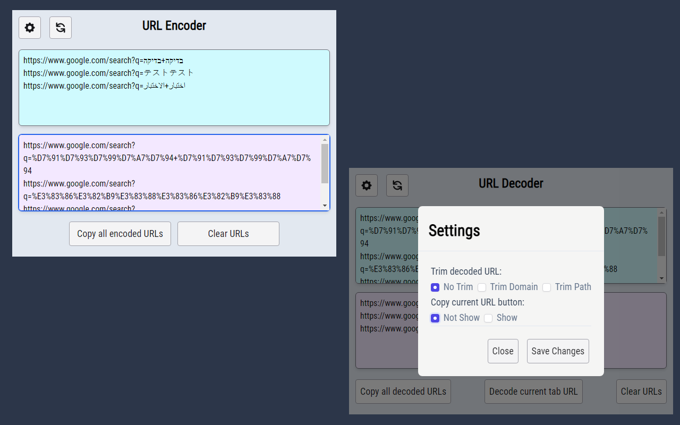Screen dimensions: 680x425
Task: Focus the URL Encoder input textarea
Action: pos(174,88)
